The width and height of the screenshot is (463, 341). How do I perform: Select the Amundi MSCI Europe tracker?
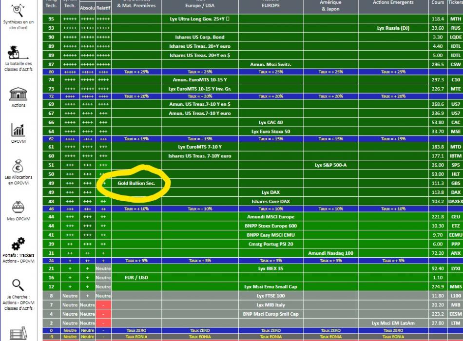pyautogui.click(x=271, y=217)
